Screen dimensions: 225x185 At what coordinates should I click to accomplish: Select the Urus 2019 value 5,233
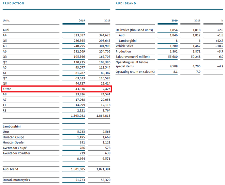(x=81, y=132)
